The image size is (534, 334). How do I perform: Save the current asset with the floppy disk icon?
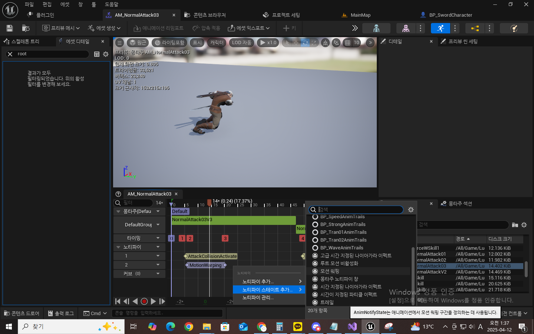point(10,28)
